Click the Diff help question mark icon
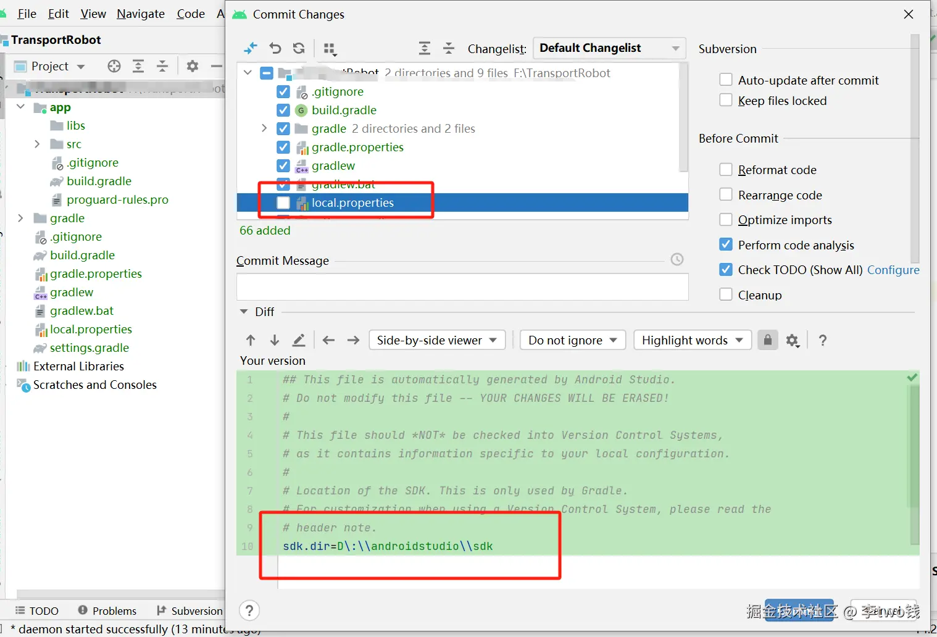Image resolution: width=937 pixels, height=637 pixels. coord(822,340)
